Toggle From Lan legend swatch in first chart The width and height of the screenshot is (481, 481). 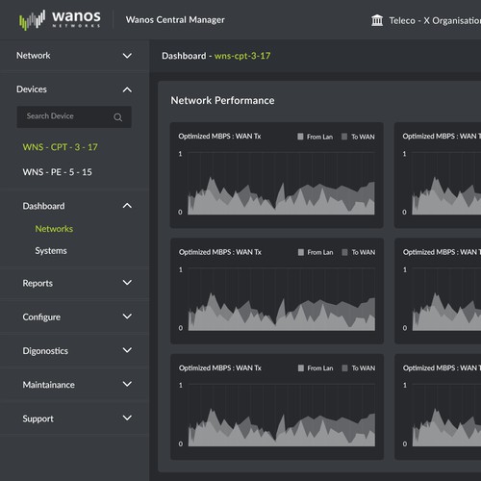[300, 137]
